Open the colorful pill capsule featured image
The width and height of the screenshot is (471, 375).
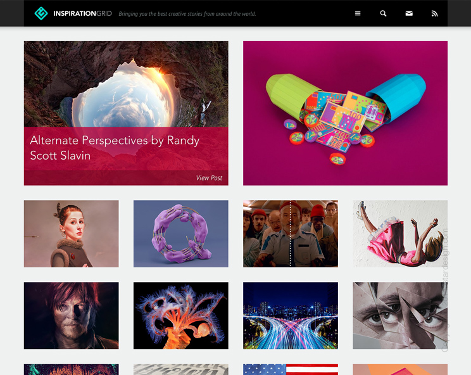click(x=345, y=113)
